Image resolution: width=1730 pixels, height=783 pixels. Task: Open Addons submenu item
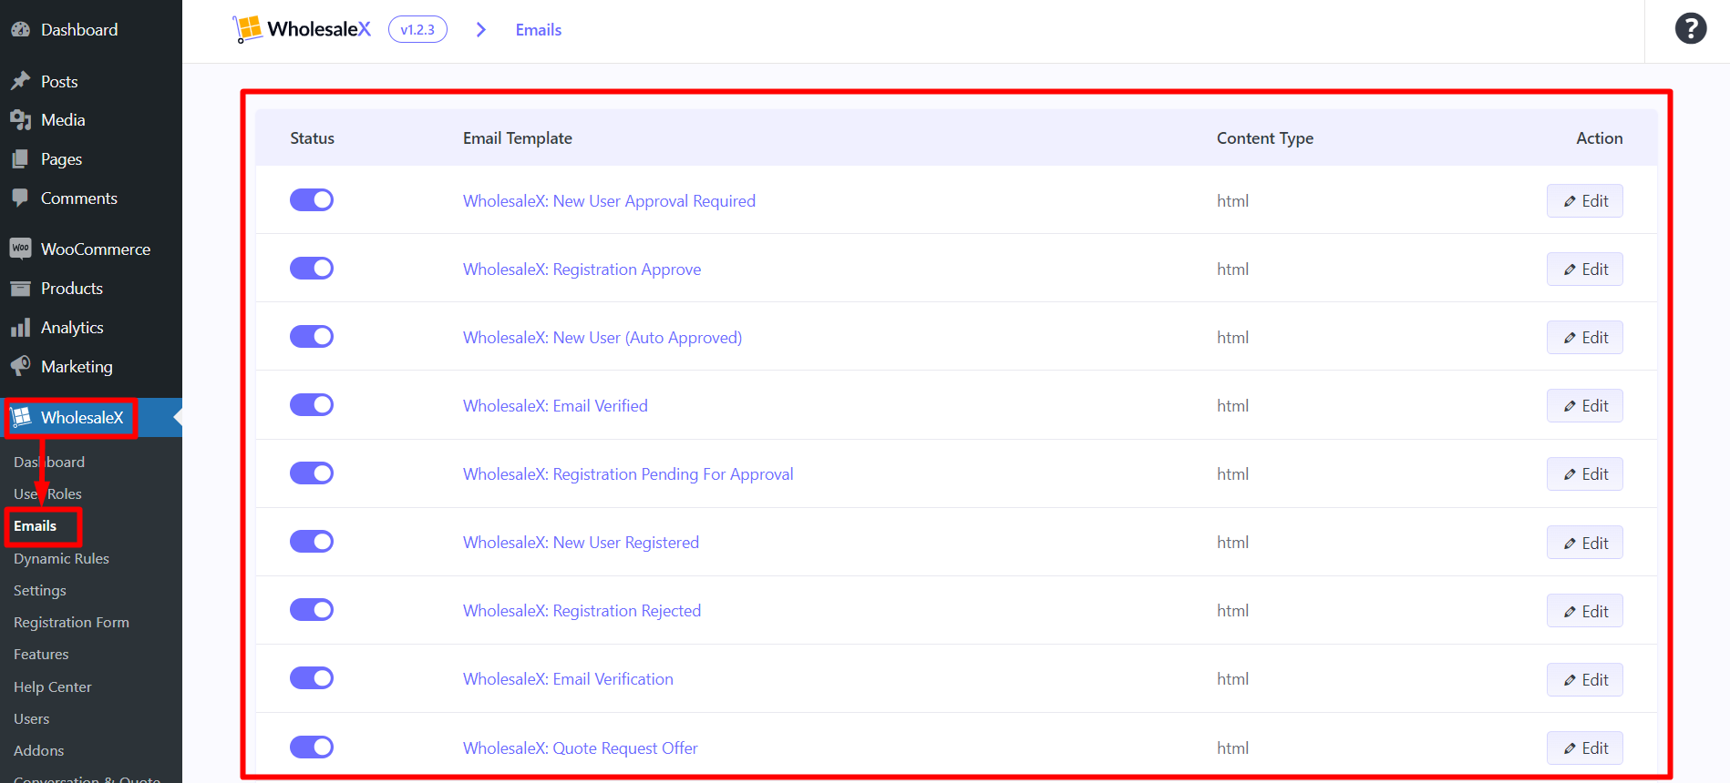tap(38, 750)
